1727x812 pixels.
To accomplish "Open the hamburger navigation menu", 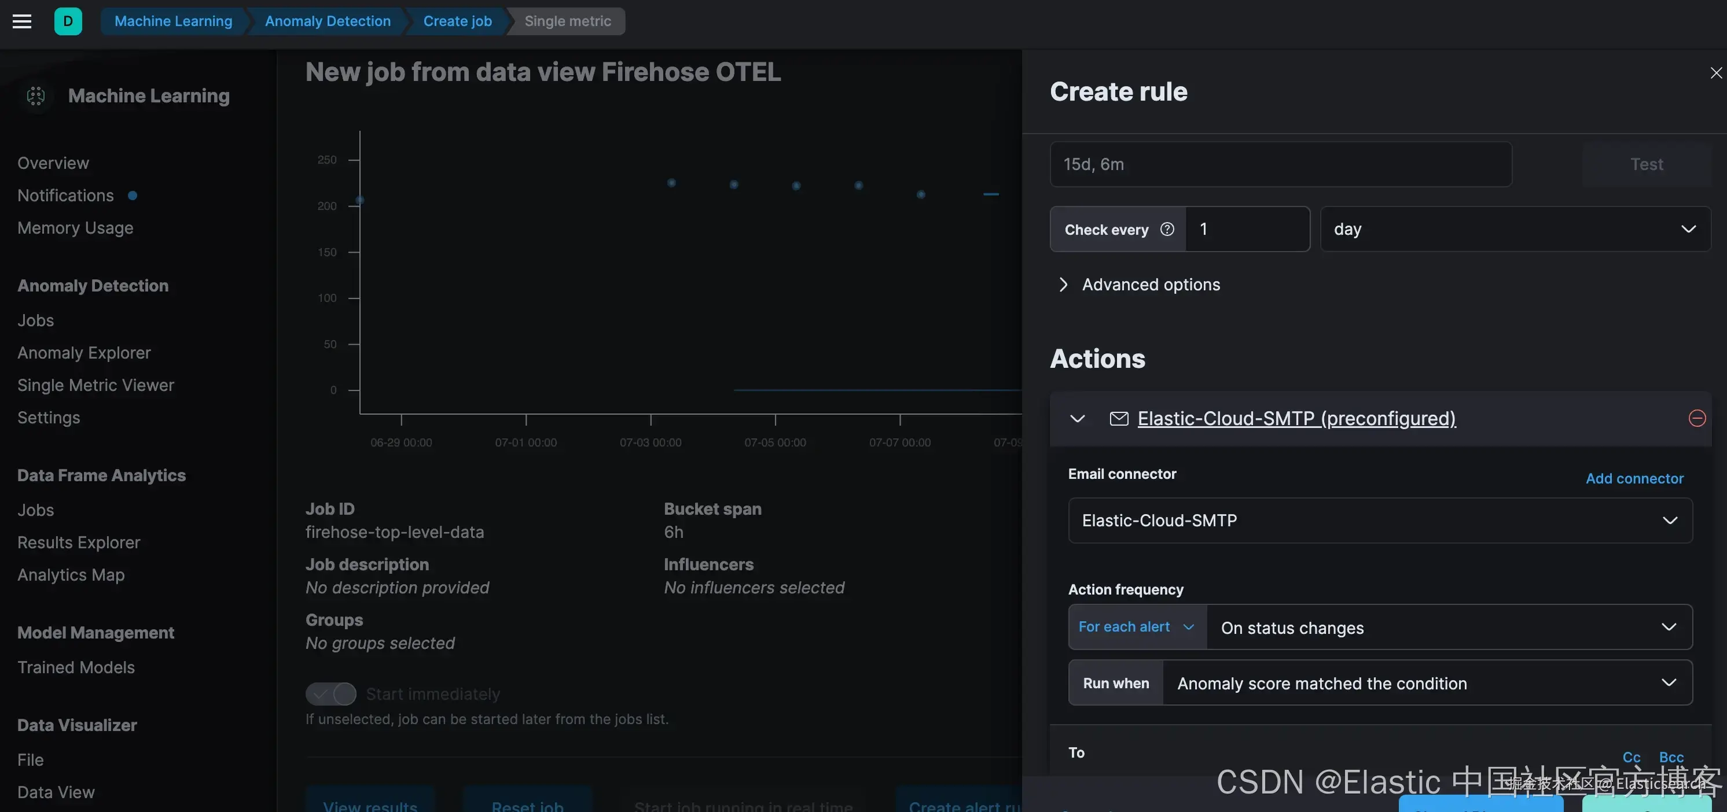I will (x=22, y=21).
